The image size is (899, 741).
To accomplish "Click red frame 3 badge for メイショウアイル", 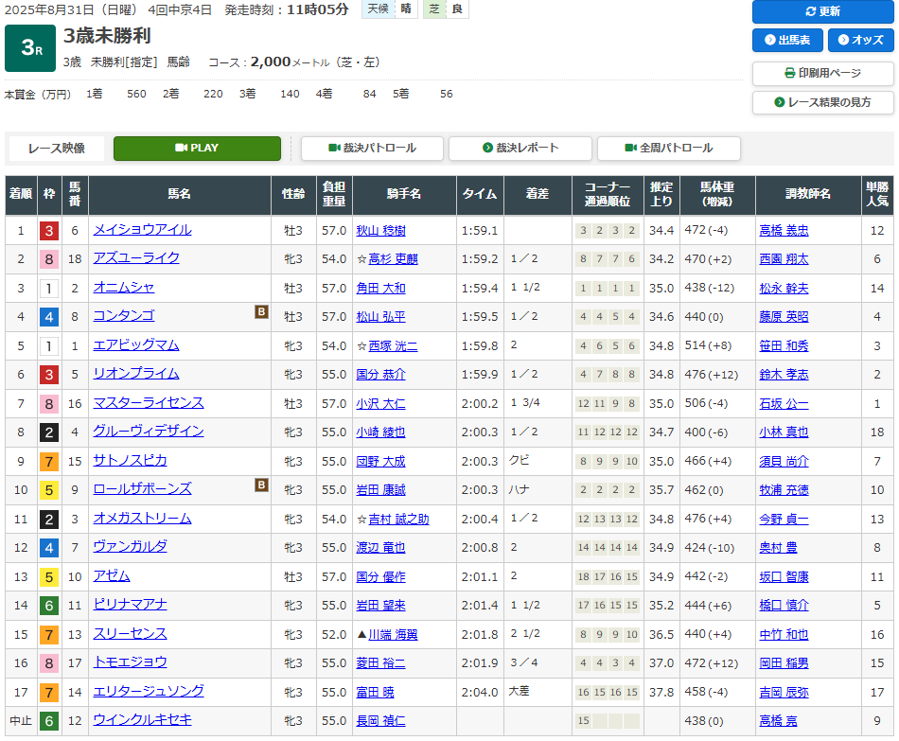I will 48,231.
